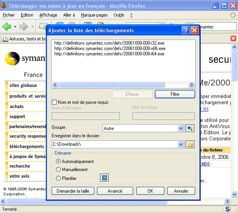Expand the Groupe dropdown showing Autre
This screenshot has width=238, height=213.
tap(181, 128)
